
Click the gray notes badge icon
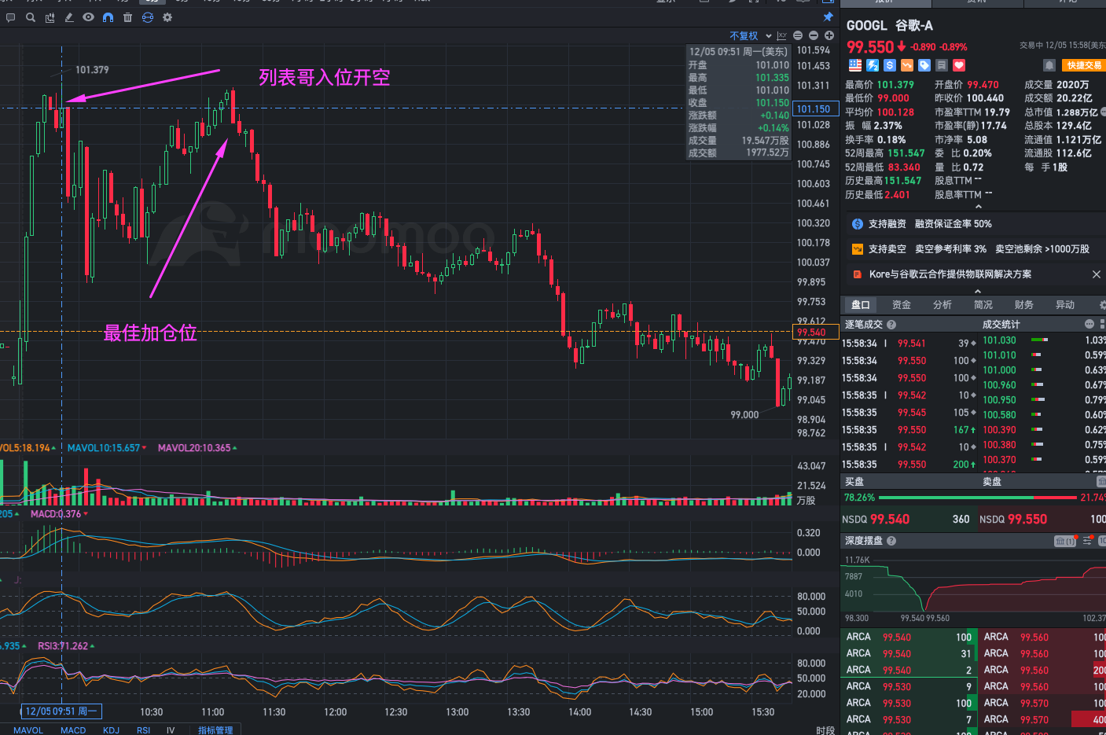942,65
